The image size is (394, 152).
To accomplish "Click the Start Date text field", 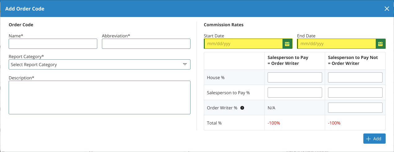I will 243,44.
